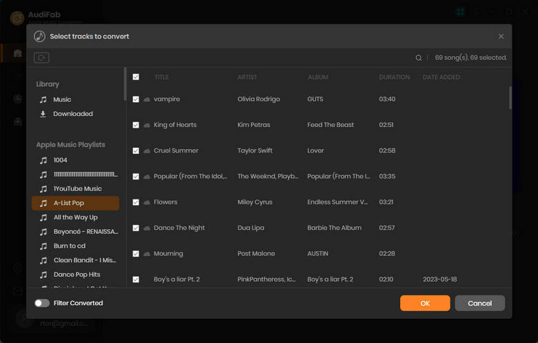Sort tracks by the ALBUM column
538x343 pixels.
(x=318, y=77)
